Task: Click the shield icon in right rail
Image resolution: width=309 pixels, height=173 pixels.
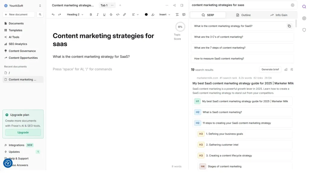Action: (x=304, y=30)
